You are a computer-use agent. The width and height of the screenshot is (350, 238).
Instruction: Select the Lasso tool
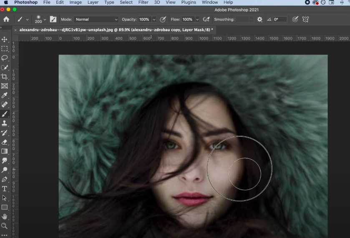(x=5, y=58)
